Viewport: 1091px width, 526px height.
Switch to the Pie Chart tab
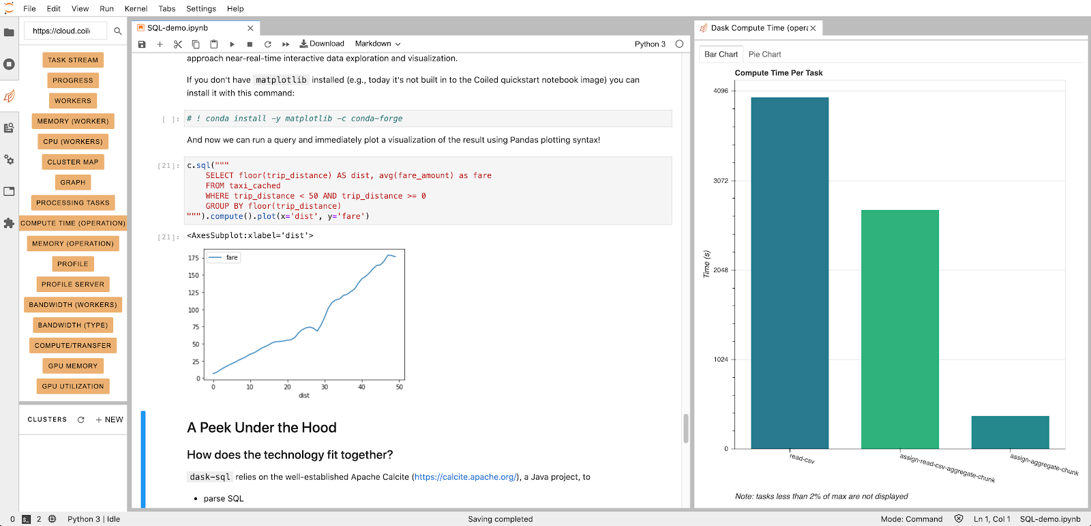click(764, 55)
